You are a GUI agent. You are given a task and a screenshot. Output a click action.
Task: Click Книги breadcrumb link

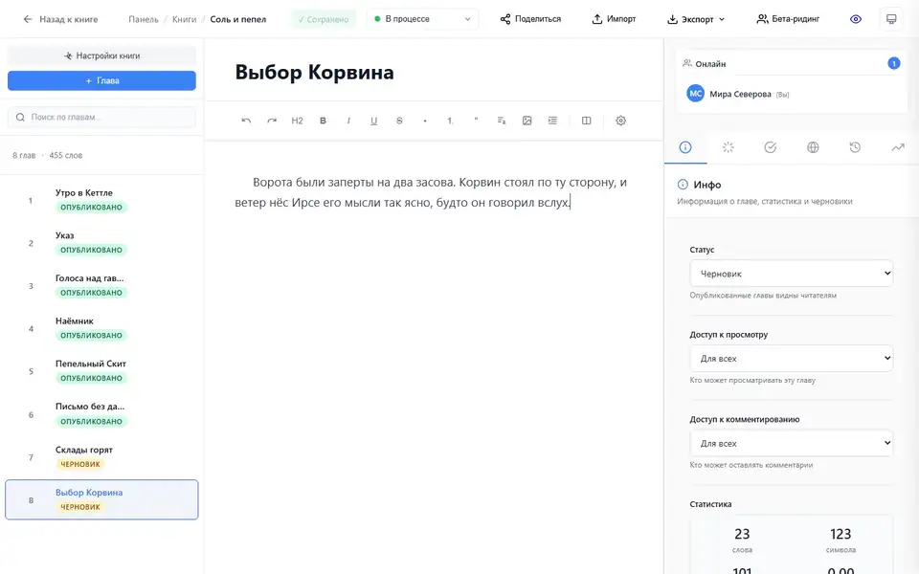click(184, 19)
